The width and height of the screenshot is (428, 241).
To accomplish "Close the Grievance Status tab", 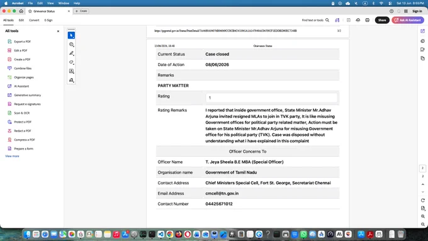I will 69,11.
